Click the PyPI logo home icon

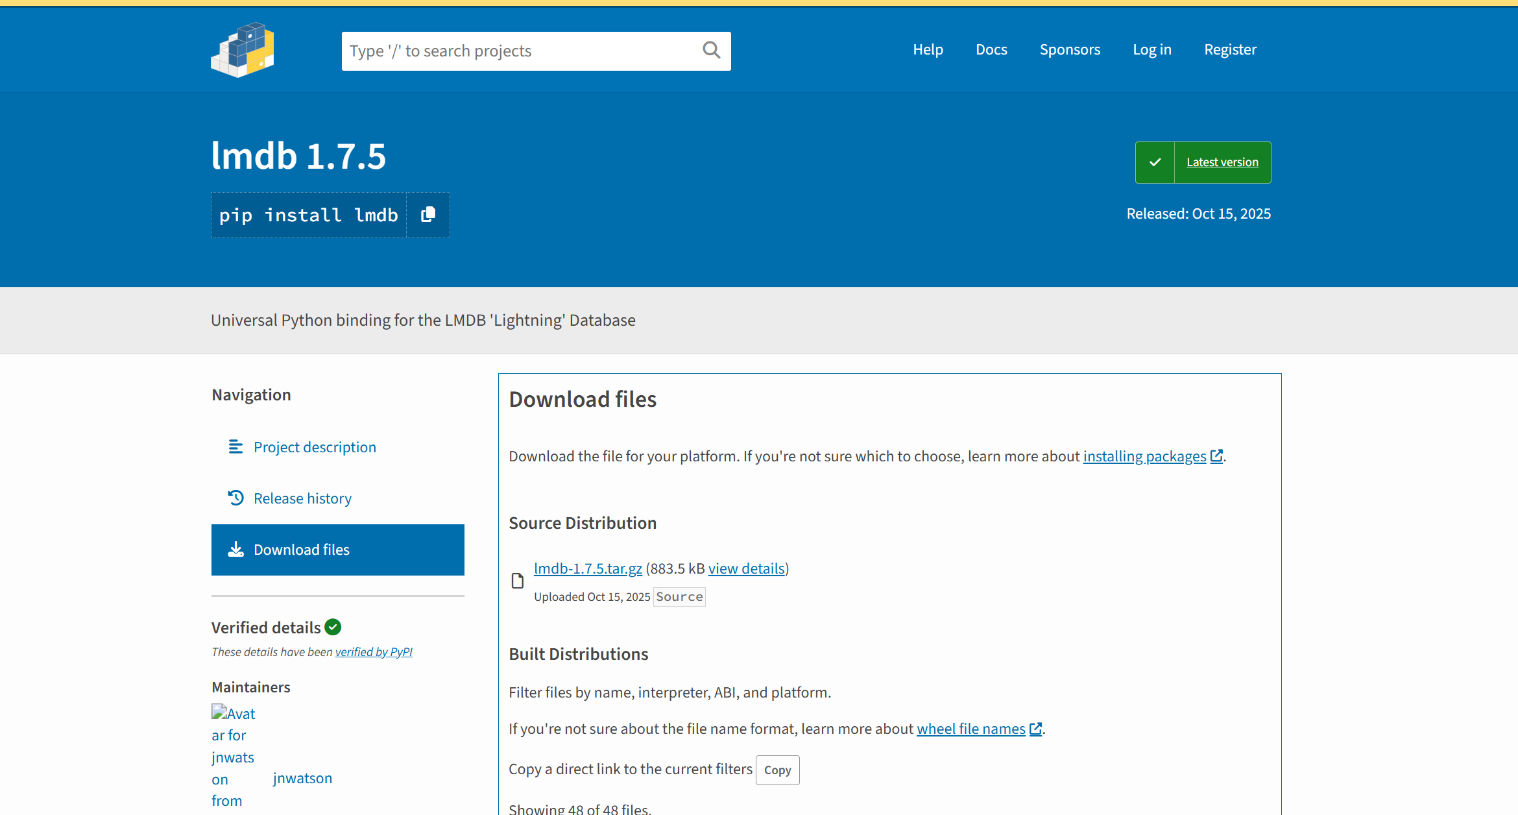[243, 50]
